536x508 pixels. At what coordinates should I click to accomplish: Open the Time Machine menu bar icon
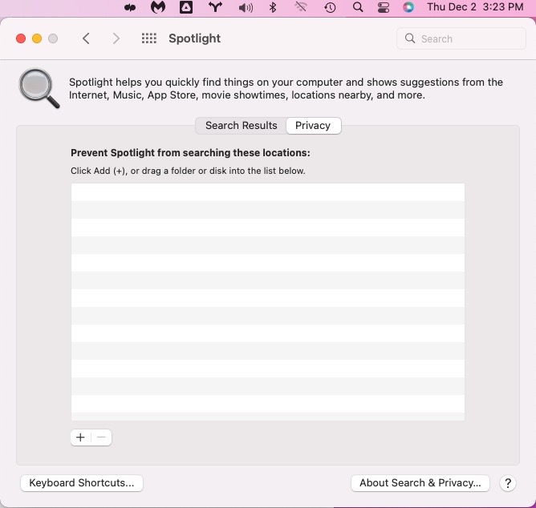coord(330,7)
